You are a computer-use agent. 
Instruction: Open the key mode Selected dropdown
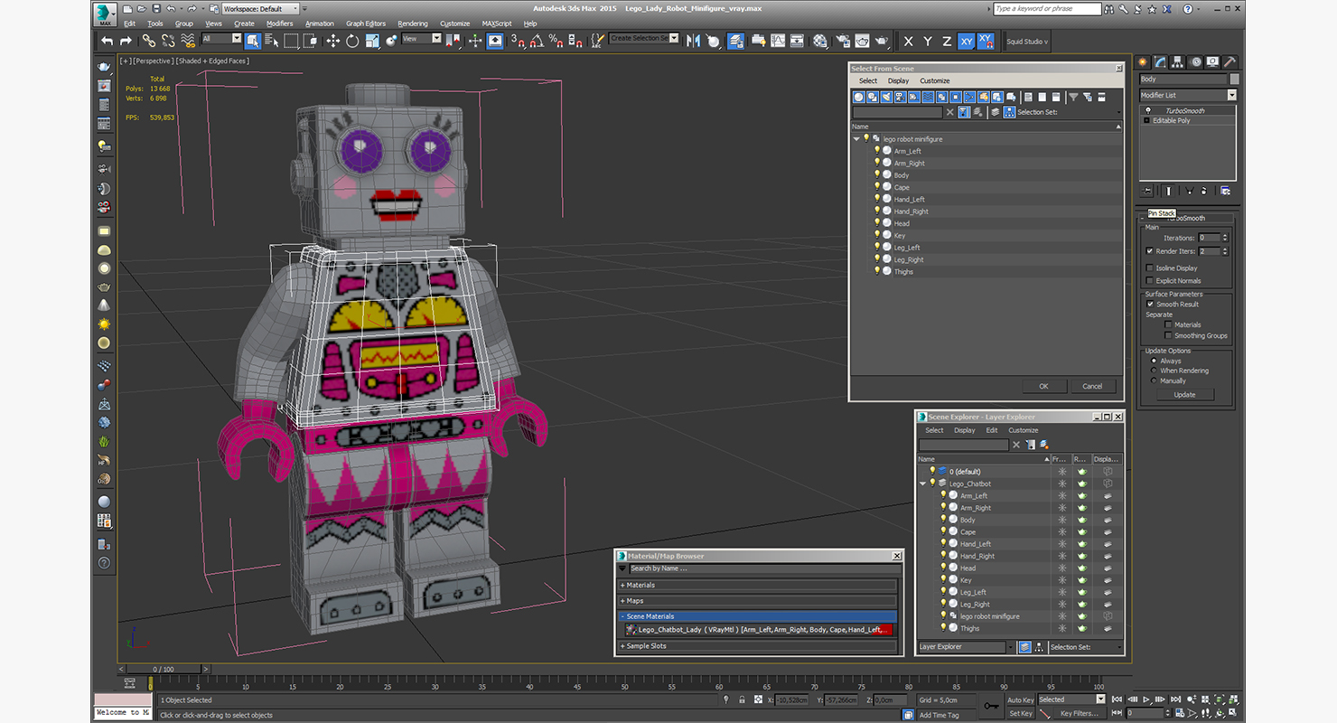tap(1071, 700)
